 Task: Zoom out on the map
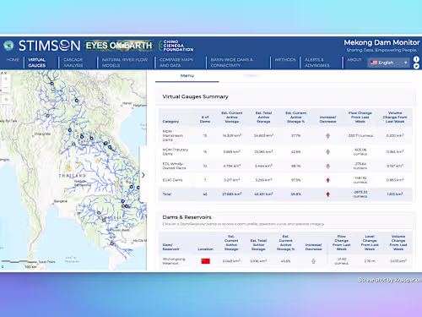(6, 88)
